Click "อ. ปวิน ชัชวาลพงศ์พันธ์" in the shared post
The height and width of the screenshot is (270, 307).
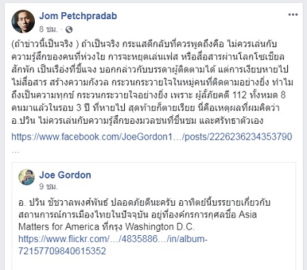pos(64,202)
